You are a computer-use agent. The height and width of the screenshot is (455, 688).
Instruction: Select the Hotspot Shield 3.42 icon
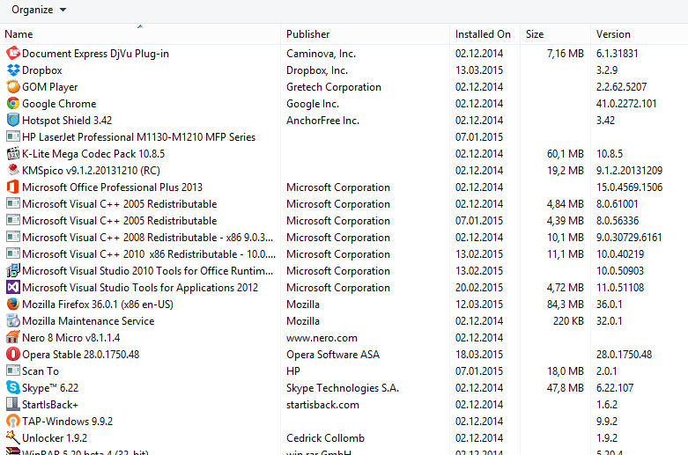13,121
